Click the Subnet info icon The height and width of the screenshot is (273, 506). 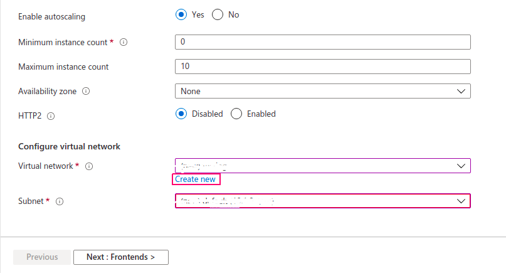coord(60,201)
